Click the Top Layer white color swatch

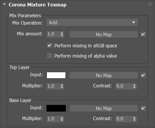56,75
